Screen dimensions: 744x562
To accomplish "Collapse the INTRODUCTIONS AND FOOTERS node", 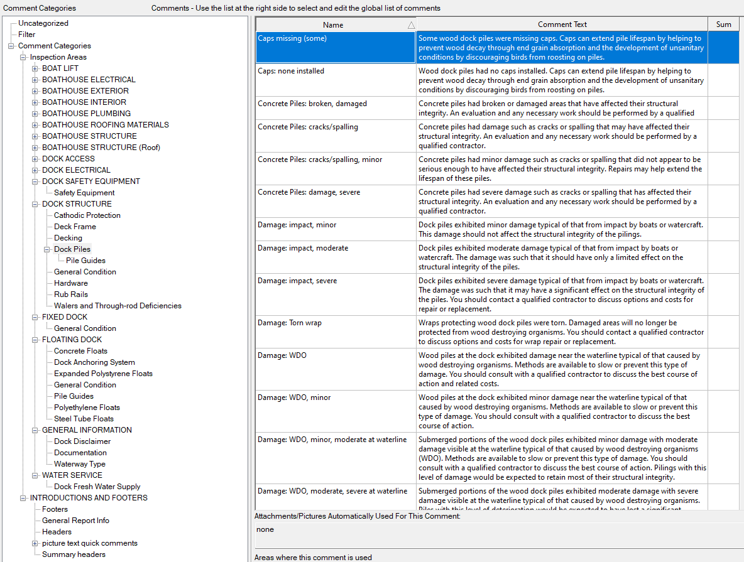I will (23, 498).
